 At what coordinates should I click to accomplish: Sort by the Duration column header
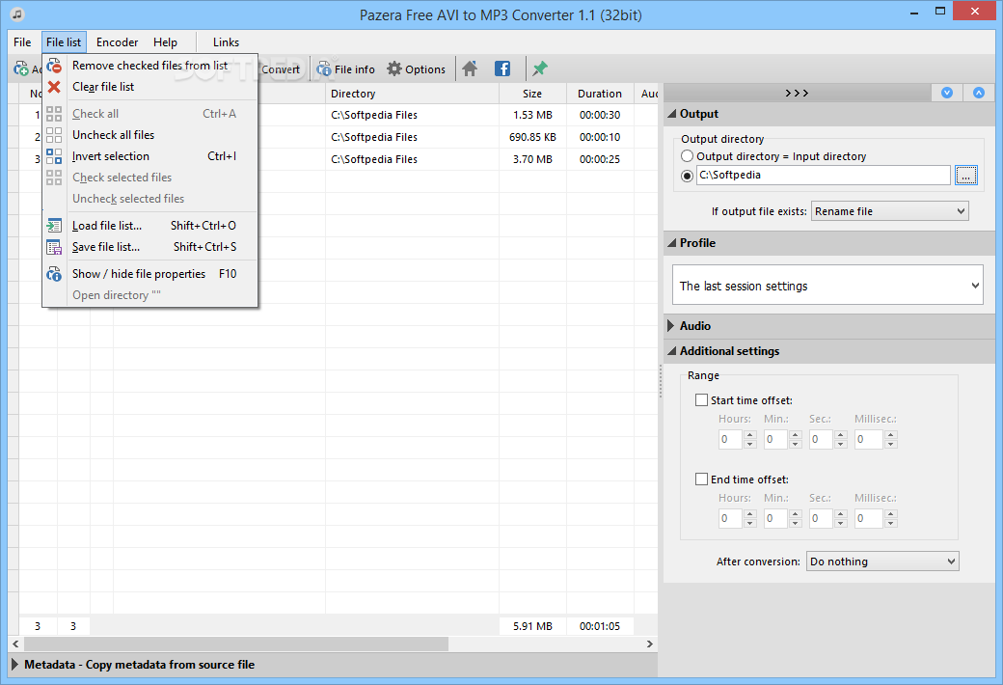(599, 94)
